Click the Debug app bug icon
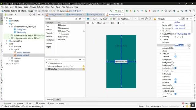196x110 pixels. point(134,11)
